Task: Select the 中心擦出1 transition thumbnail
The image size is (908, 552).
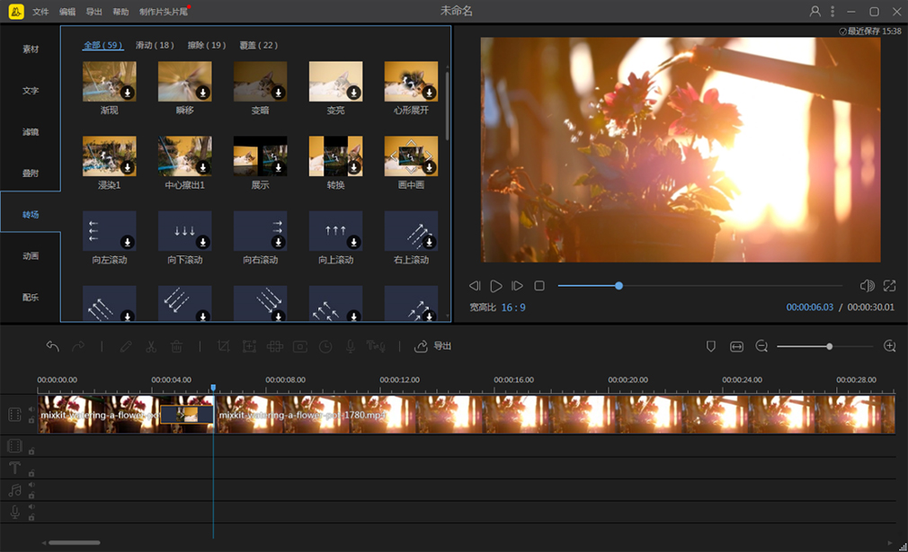Action: (x=184, y=156)
